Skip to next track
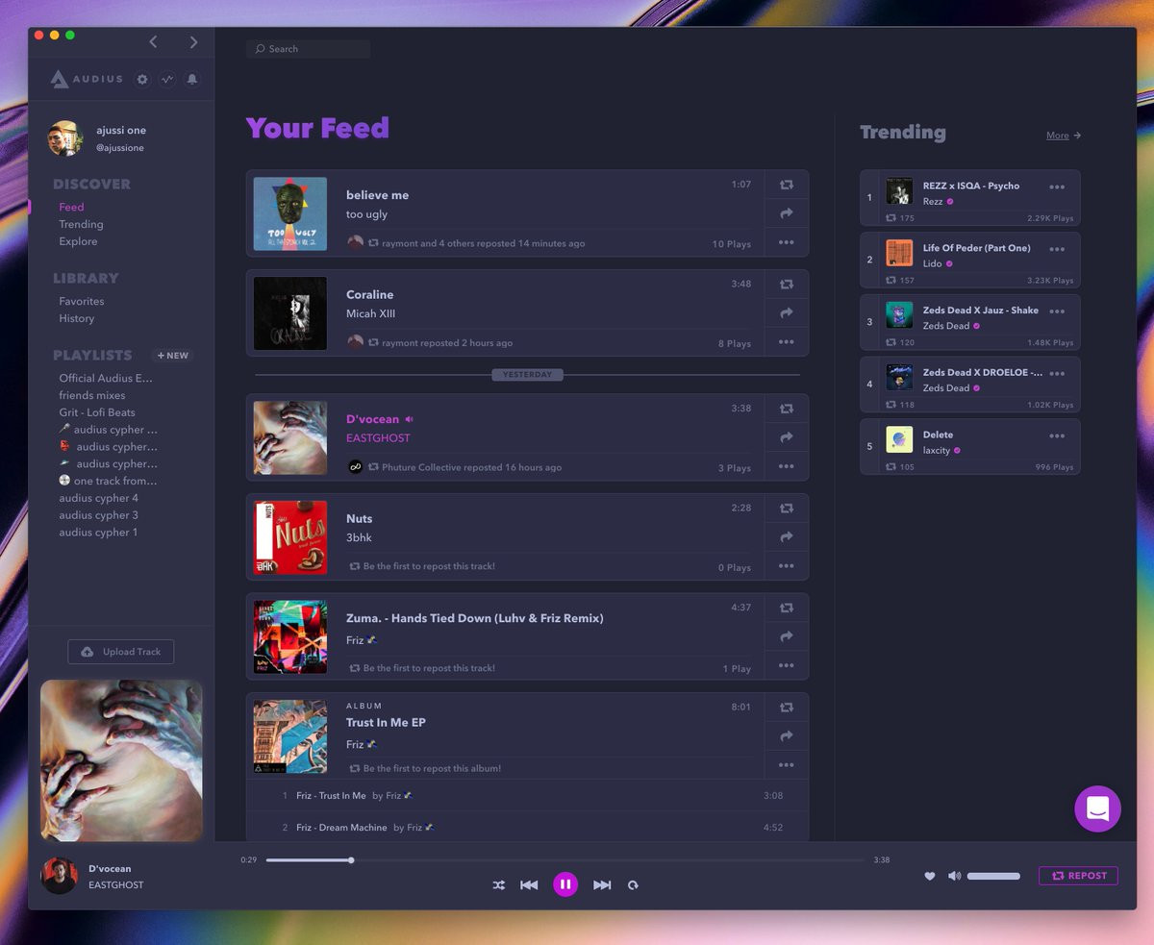Screen dimensions: 1154x945 tap(602, 884)
